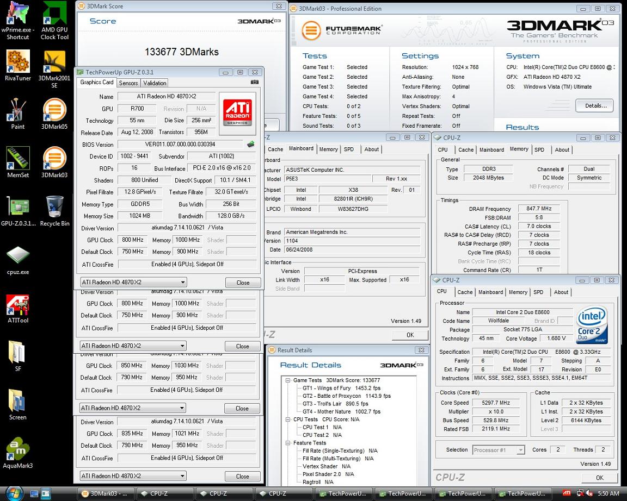Click the GT3 - Troll's Lair result row

coord(335,404)
